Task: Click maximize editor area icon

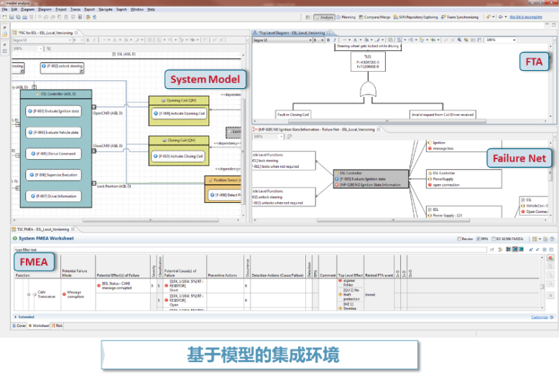Action: [554, 25]
